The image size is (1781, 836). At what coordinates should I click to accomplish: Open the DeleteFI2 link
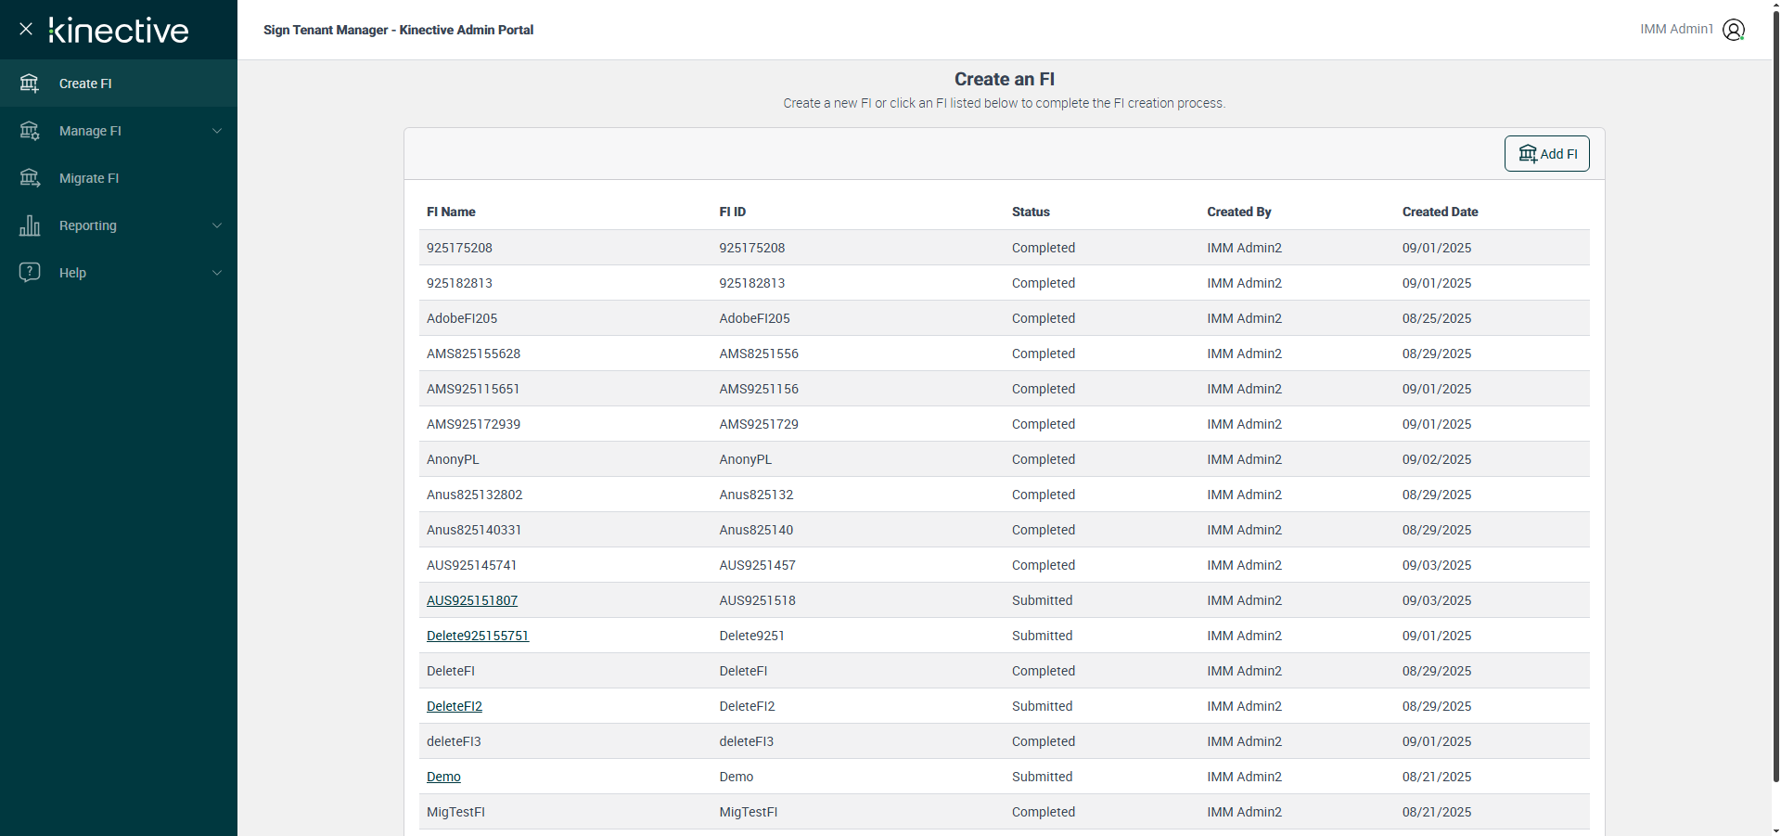click(x=455, y=706)
